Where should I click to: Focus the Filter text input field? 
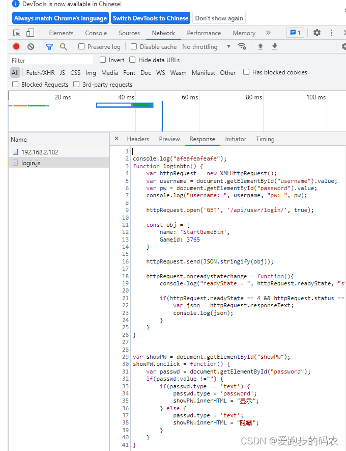click(x=52, y=60)
